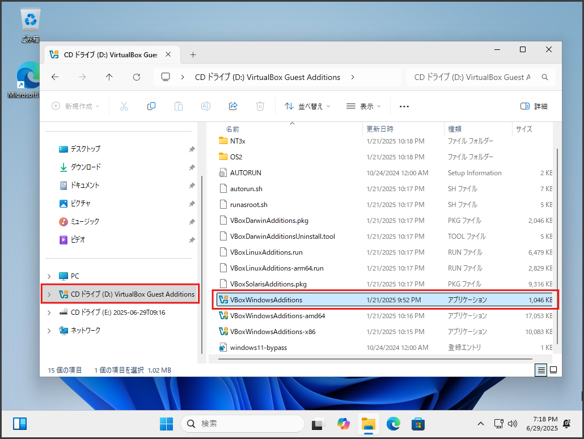The image size is (584, 439).
Task: Open the 表示 view dropdown
Action: (x=363, y=106)
